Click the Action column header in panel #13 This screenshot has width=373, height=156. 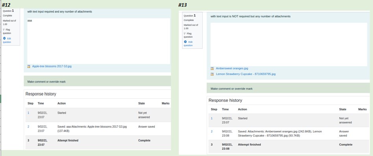tap(242, 109)
